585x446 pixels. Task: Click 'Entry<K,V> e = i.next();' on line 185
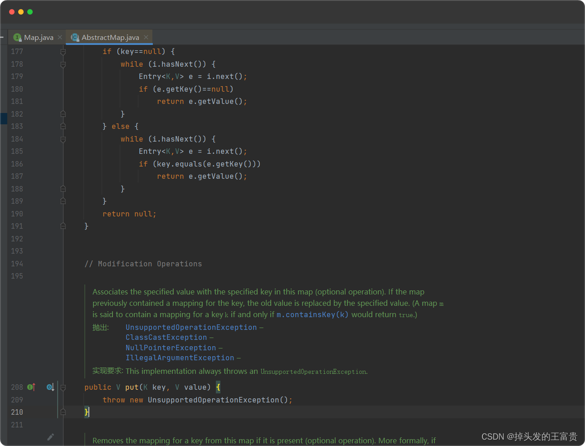point(193,152)
